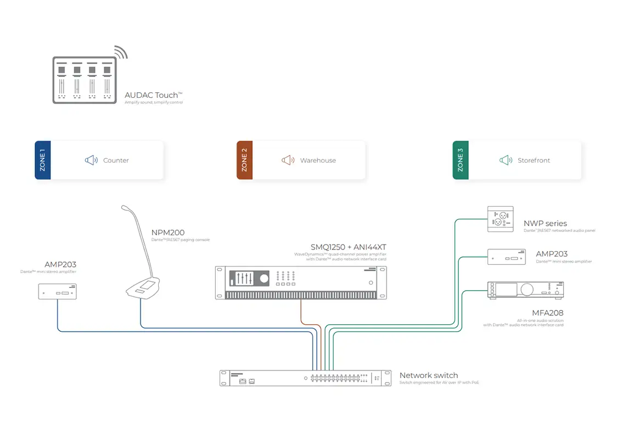This screenshot has width=617, height=422.
Task: Click the Warehouse zone label
Action: pos(318,160)
